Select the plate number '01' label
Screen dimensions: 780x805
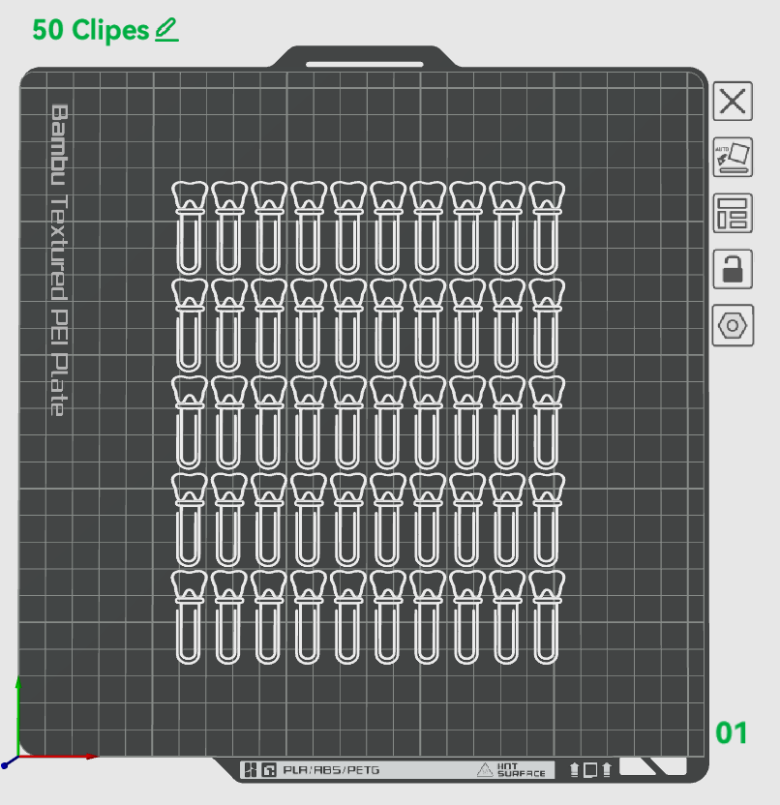(x=732, y=732)
